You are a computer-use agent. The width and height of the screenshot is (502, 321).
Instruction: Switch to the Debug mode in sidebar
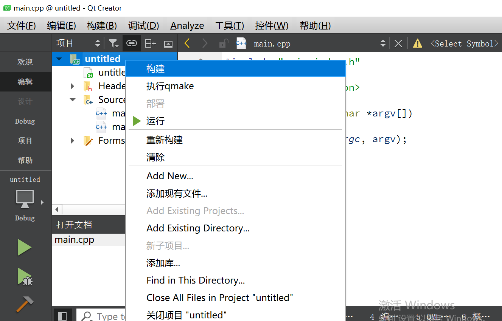pos(25,121)
